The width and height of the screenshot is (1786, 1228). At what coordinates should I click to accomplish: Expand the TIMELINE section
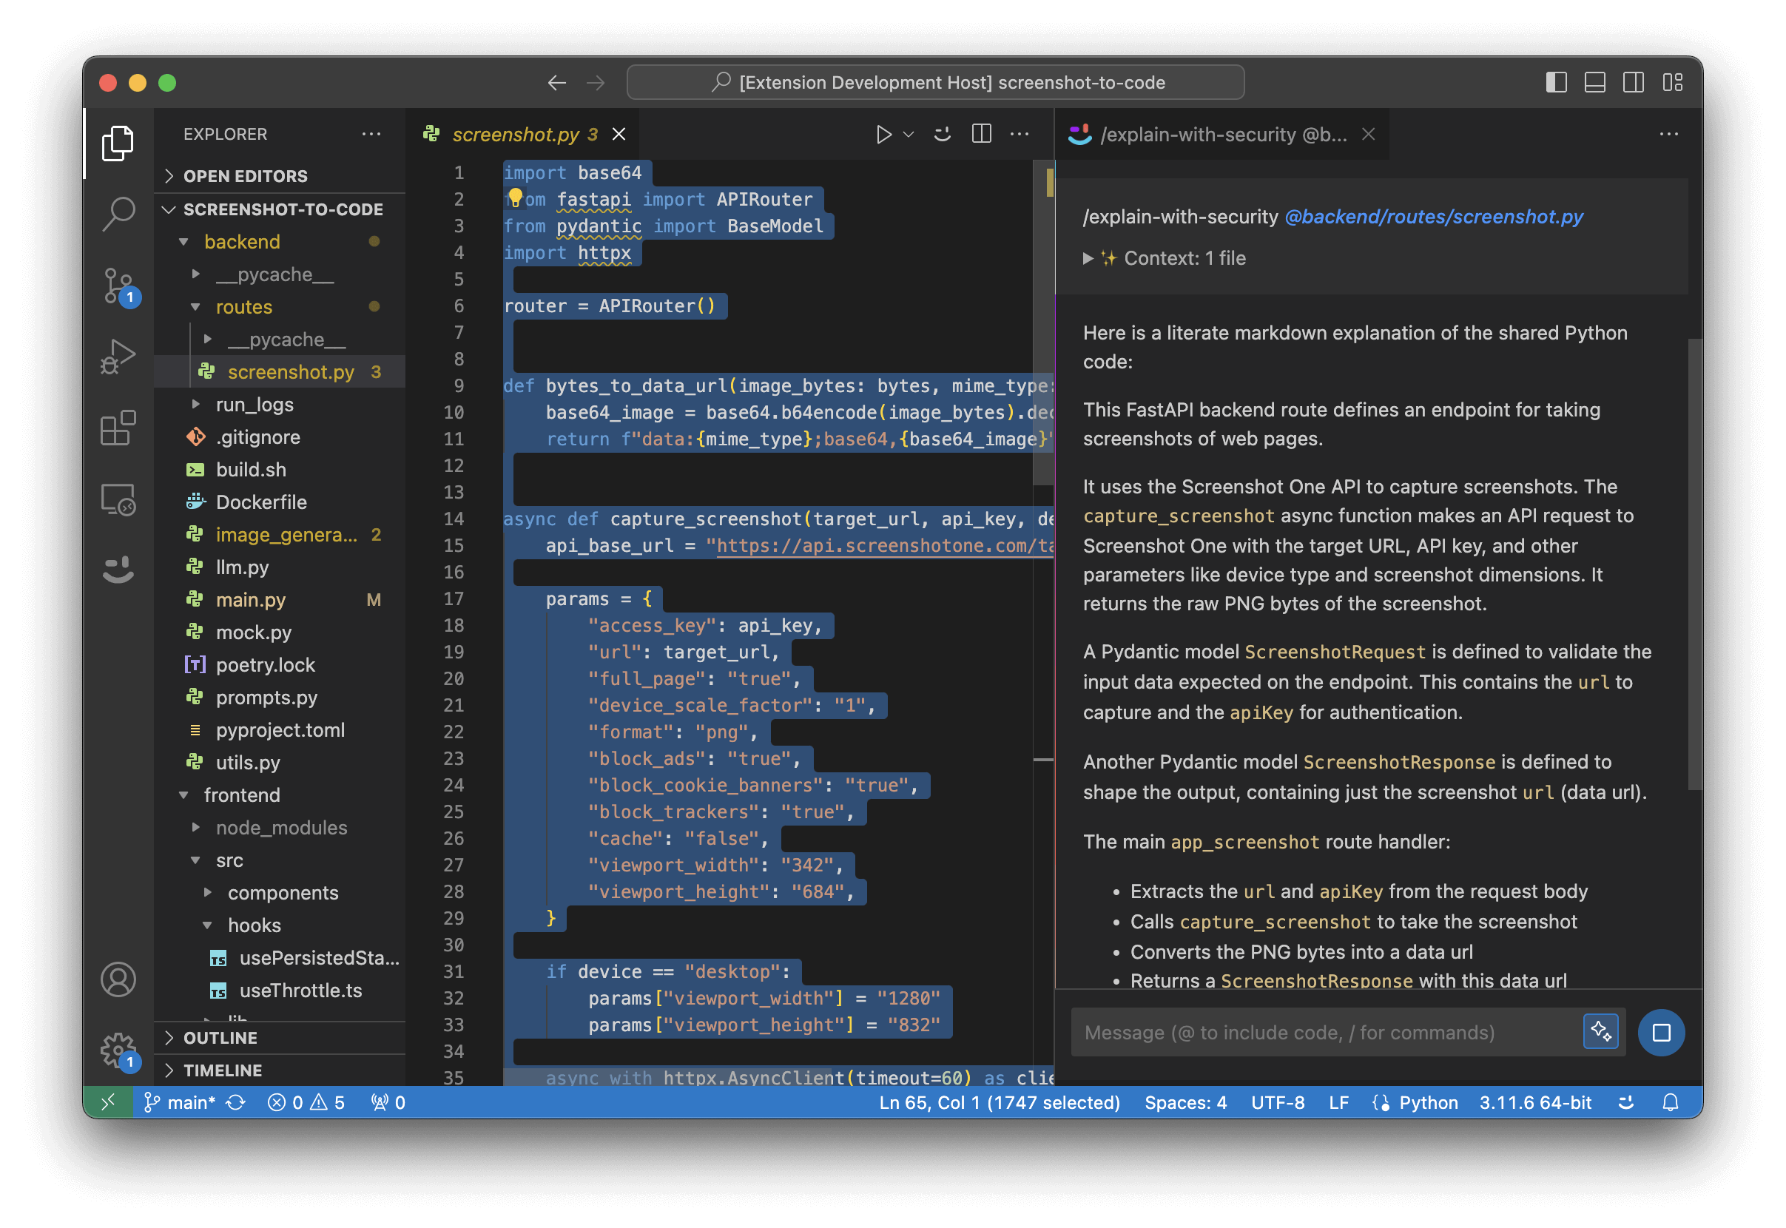point(280,1070)
